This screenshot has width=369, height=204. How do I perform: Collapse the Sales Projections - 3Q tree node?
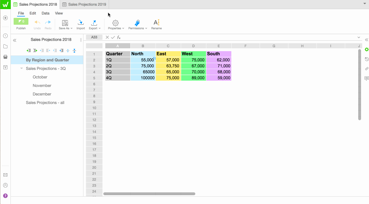(x=22, y=68)
